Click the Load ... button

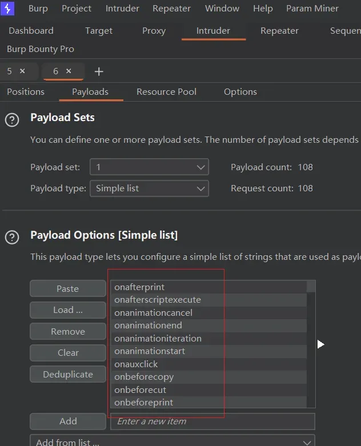point(68,310)
